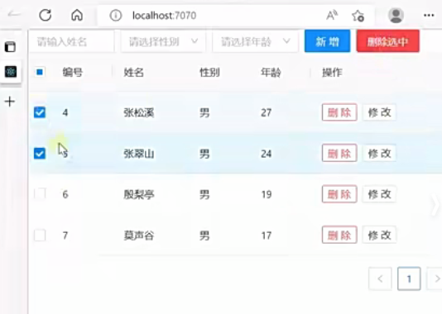Open a new tab with plus icon
This screenshot has width=442, height=314.
(10, 102)
